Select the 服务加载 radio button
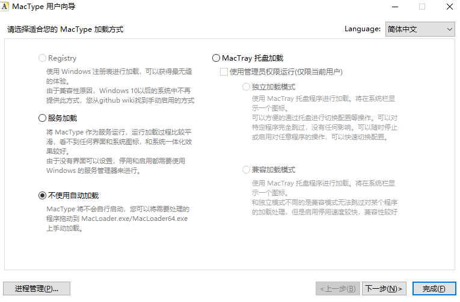The width and height of the screenshot is (460, 302). (x=42, y=118)
